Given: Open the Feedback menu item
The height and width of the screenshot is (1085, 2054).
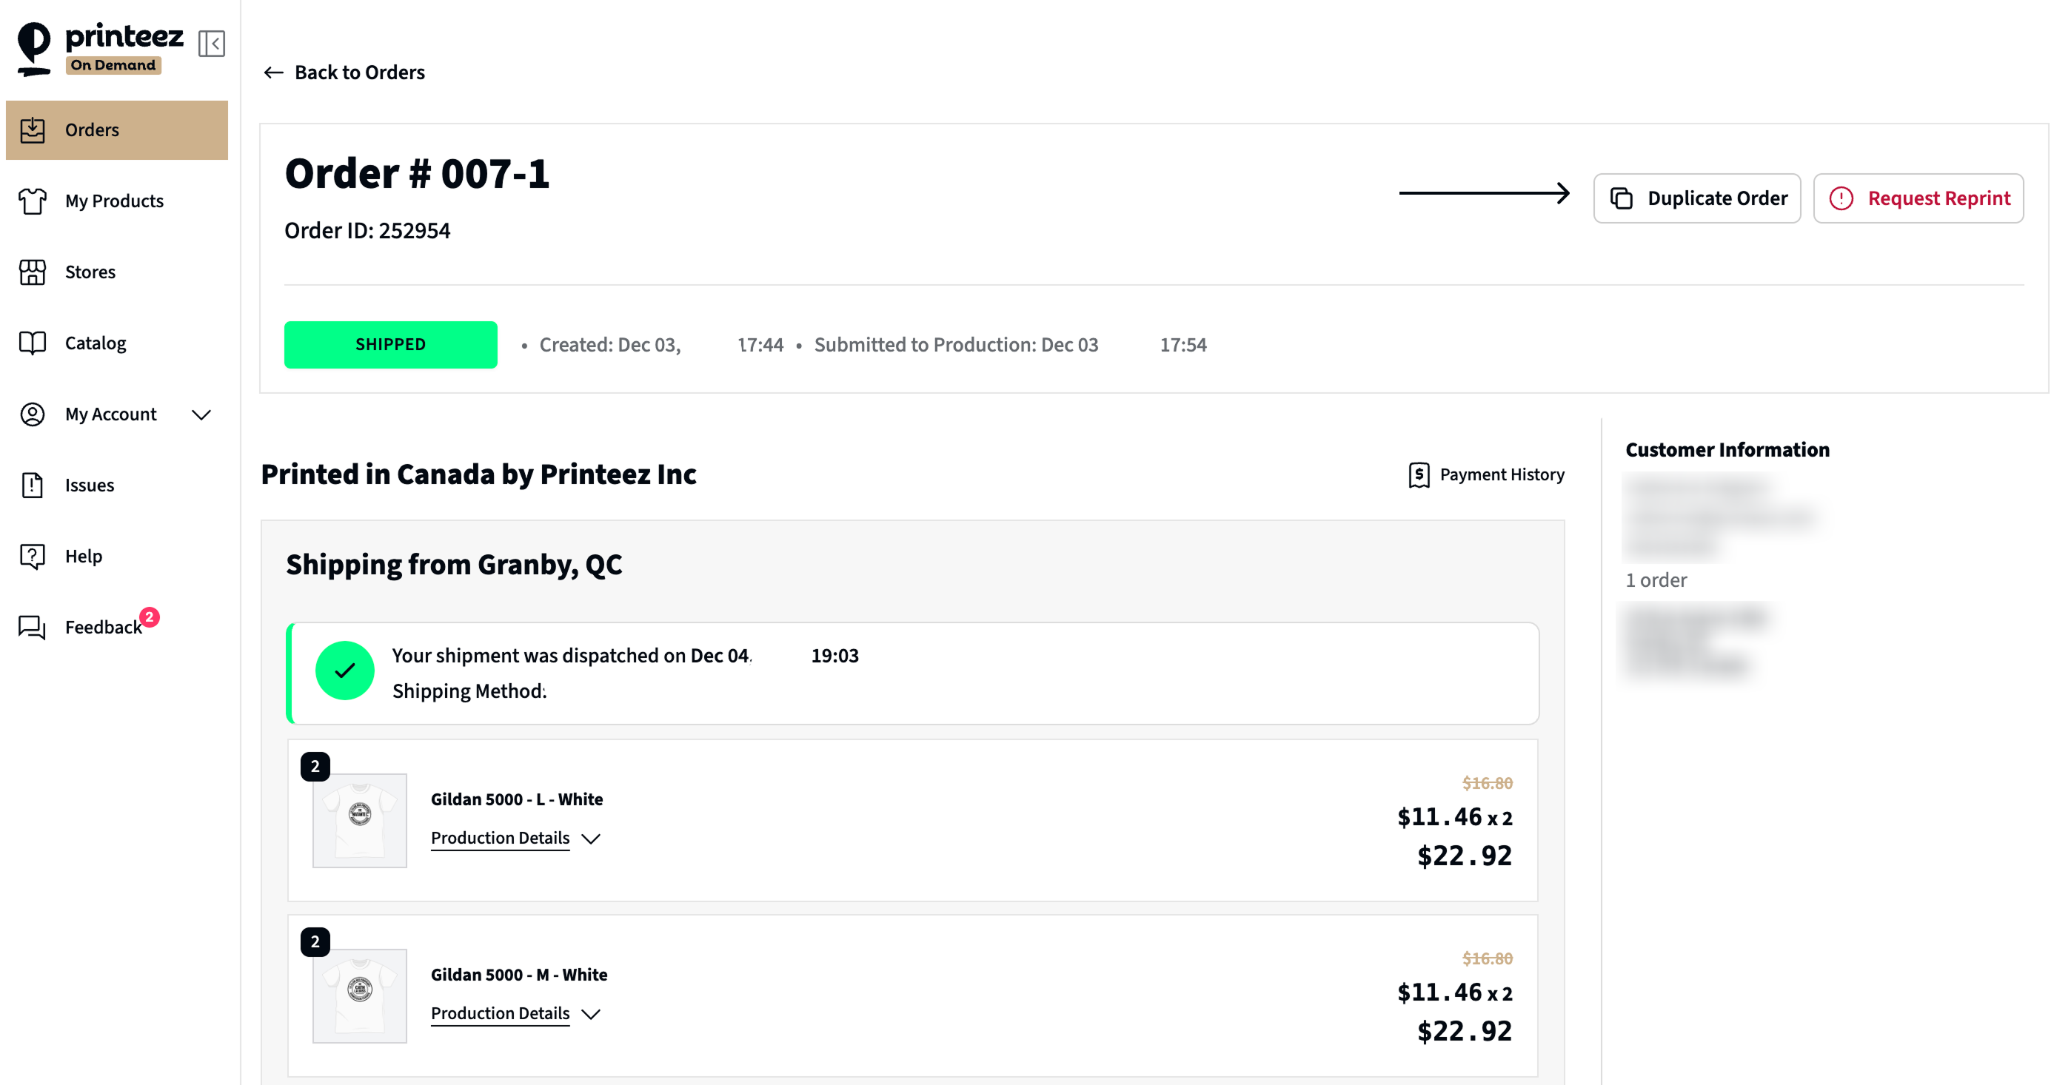Looking at the screenshot, I should click(x=103, y=628).
